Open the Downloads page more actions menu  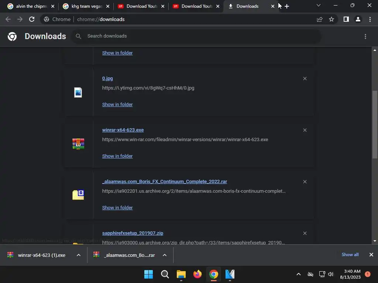coord(365,36)
